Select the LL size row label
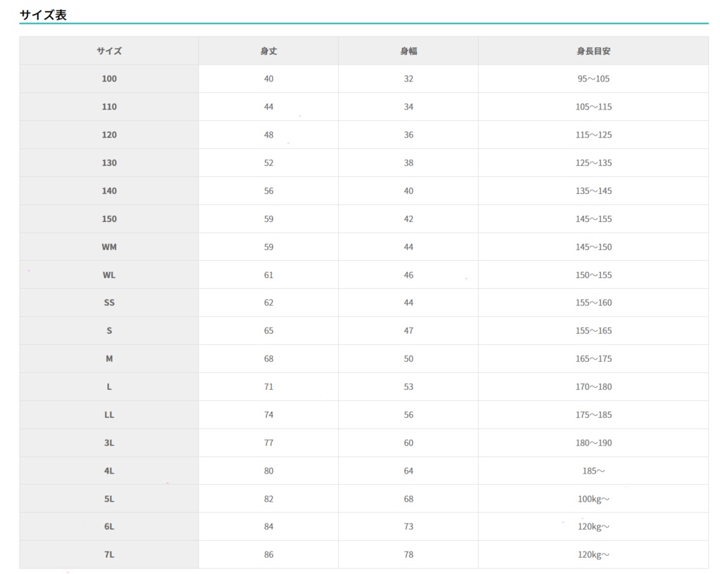This screenshot has width=720, height=574. pyautogui.click(x=109, y=415)
